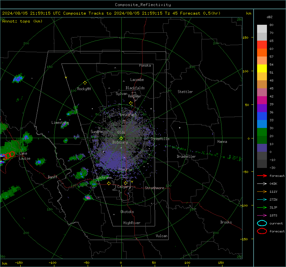Select the magenta 42 dBZ color swatch
This screenshot has height=267, width=286.
[262, 100]
